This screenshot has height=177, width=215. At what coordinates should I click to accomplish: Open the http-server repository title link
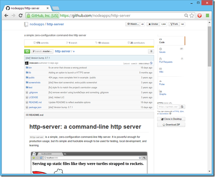pos(55,24)
